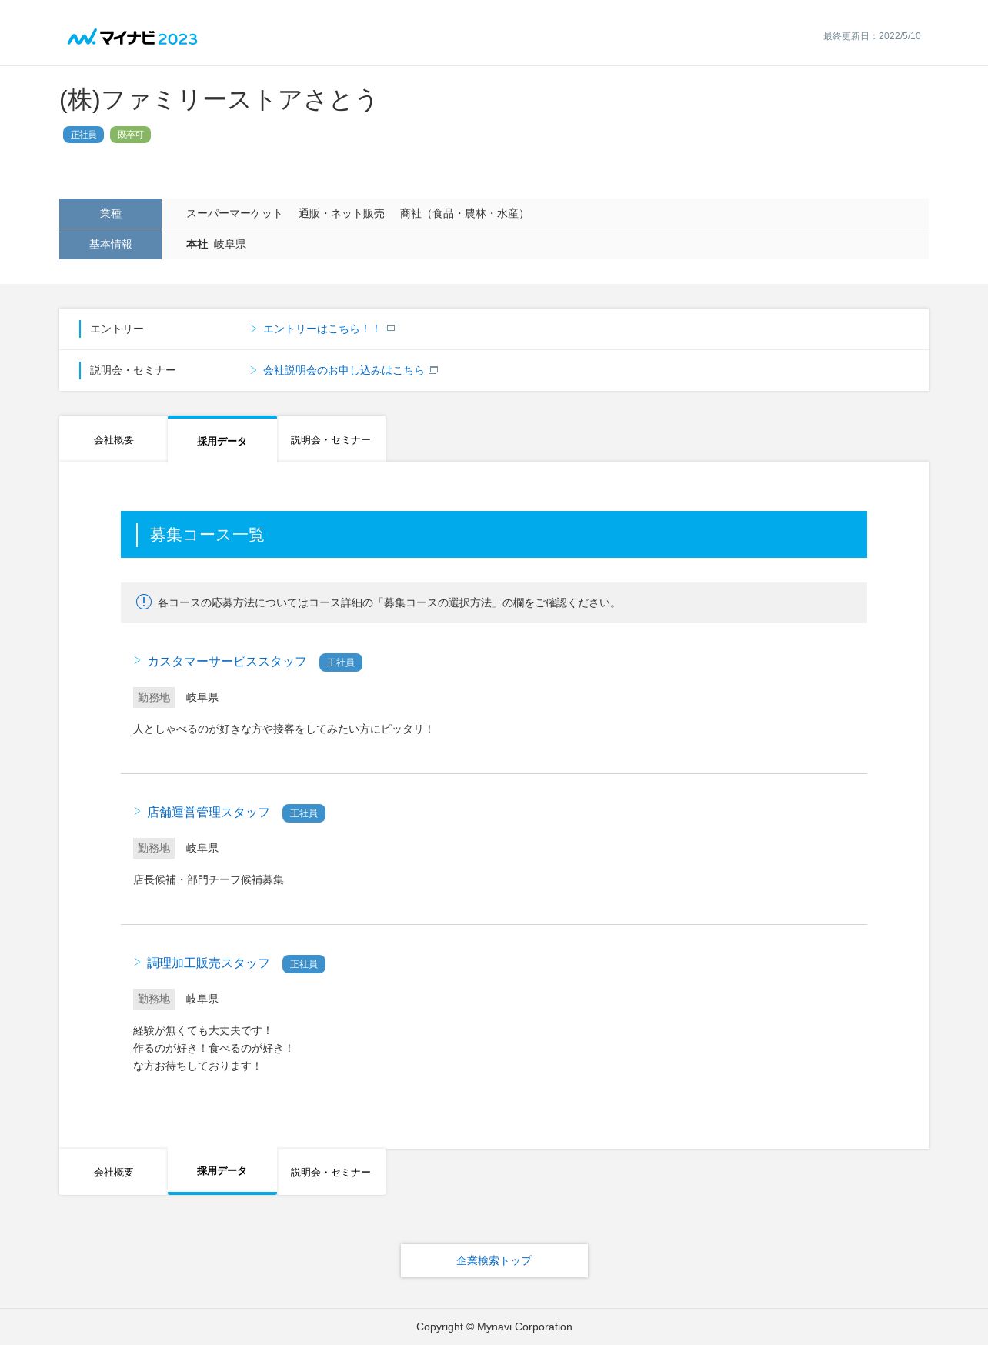Click external-link icon next to エントリーはこちら

[390, 329]
